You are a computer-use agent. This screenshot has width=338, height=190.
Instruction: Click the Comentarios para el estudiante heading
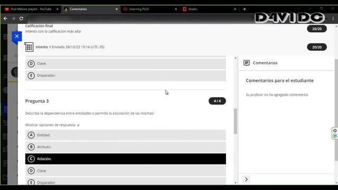[x=279, y=81]
